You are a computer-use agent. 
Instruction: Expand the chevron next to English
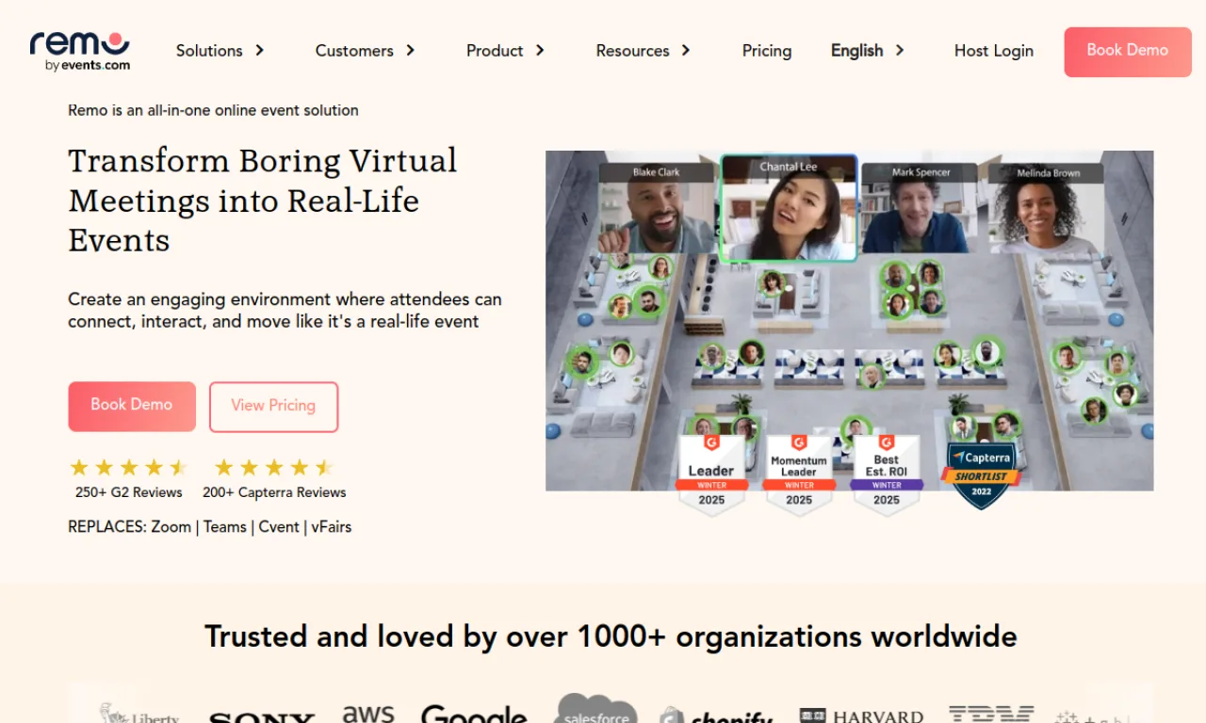(900, 51)
